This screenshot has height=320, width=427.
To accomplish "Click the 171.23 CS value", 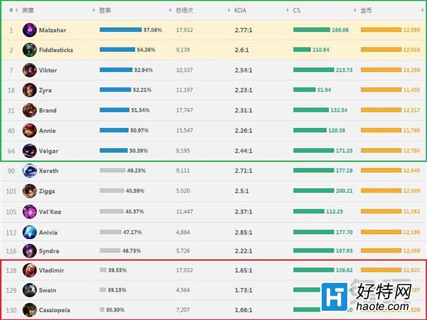I will (x=344, y=151).
